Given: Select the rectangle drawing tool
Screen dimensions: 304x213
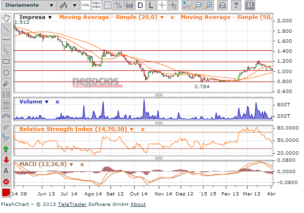Looking at the screenshot, I should [x=6, y=61].
